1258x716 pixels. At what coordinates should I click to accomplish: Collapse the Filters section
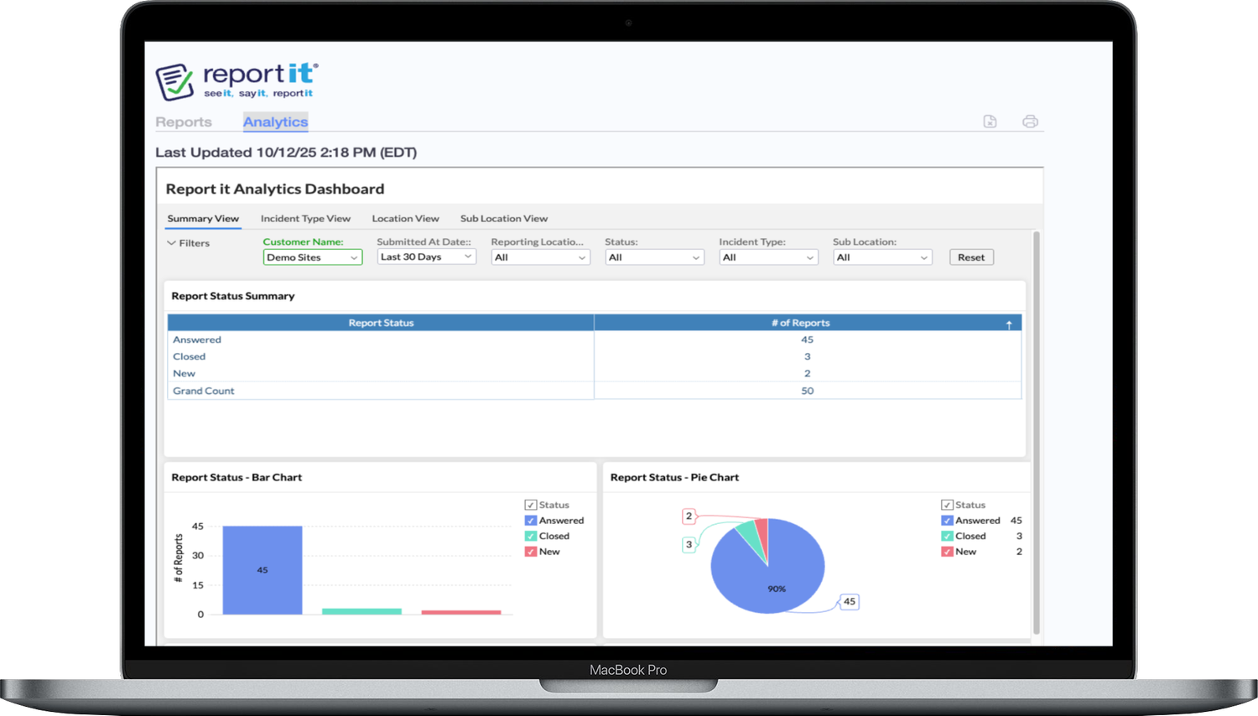point(188,243)
